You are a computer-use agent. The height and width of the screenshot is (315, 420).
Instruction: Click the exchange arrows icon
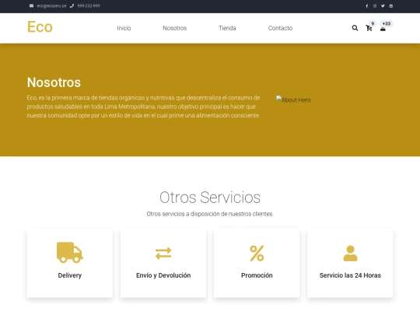coord(163,253)
